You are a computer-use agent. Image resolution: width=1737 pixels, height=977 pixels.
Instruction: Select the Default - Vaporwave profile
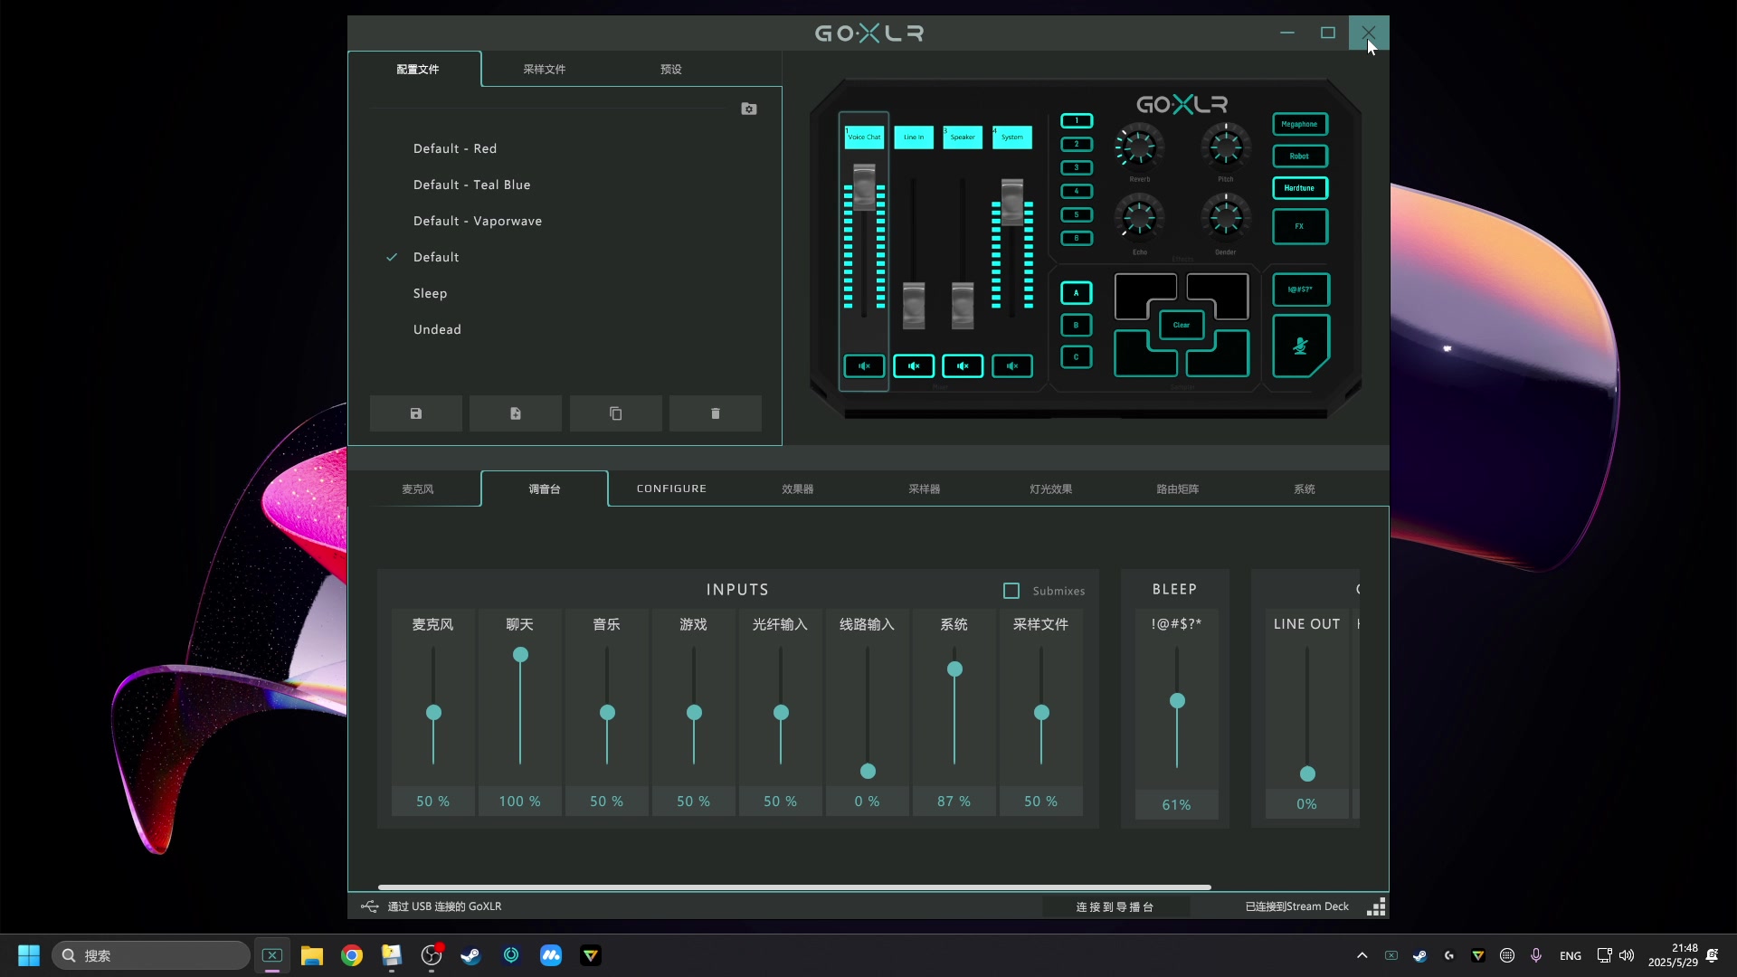click(x=478, y=222)
